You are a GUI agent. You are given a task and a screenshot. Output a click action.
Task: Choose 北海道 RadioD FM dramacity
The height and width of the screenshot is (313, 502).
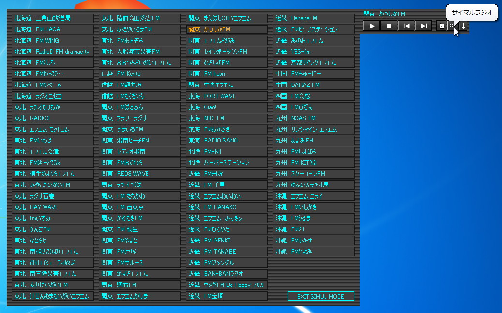pyautogui.click(x=53, y=52)
